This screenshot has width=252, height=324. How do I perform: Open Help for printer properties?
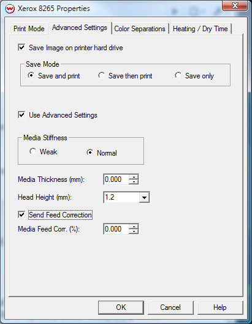point(220,307)
